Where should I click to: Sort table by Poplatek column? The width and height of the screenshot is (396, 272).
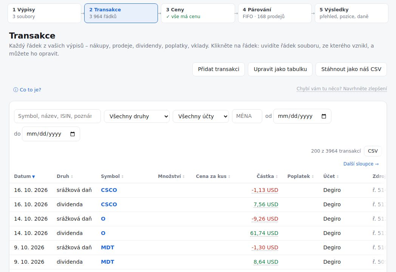[300, 176]
